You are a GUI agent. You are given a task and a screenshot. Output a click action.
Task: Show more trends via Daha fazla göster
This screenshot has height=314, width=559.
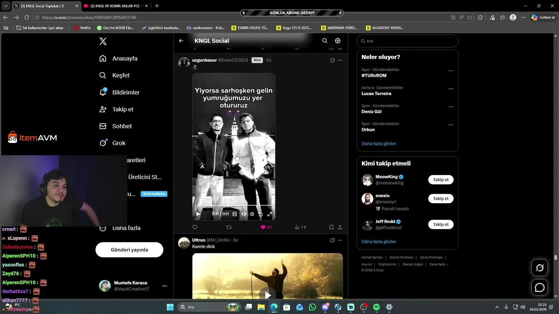pos(379,143)
